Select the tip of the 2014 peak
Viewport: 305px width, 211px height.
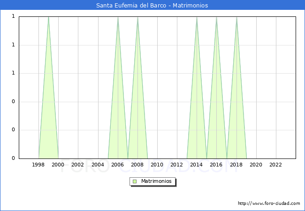click(197, 17)
